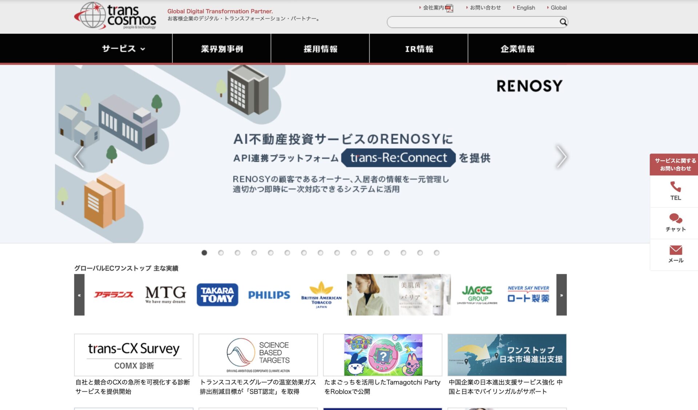The width and height of the screenshot is (698, 410).
Task: Open the trans-CX Survey thumbnail
Action: click(134, 355)
